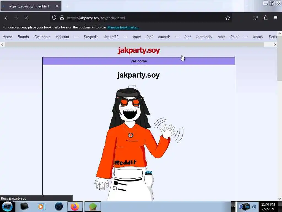Open the black box taskbar icon

(x=24, y=206)
